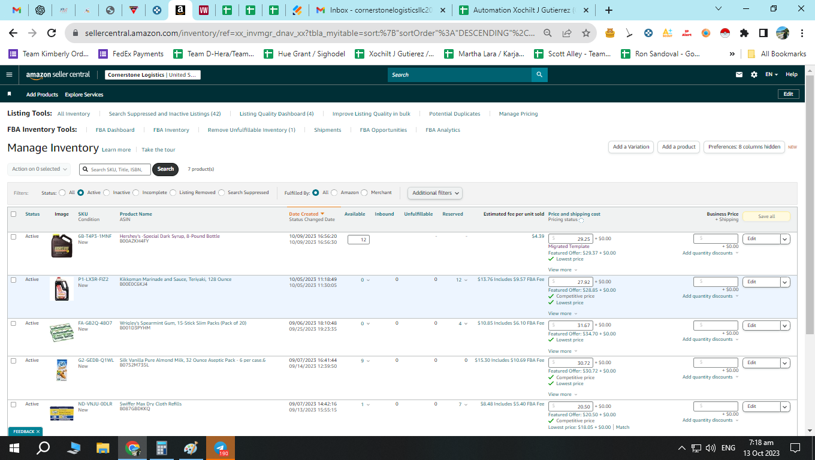Click the Windows Start button
Image resolution: width=815 pixels, height=460 pixels.
(x=14, y=448)
